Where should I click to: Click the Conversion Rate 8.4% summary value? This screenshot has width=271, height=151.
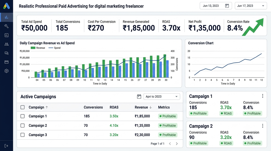coord(235,28)
